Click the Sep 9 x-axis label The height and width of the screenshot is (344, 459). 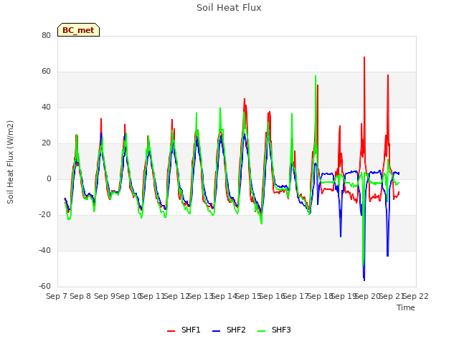pyautogui.click(x=105, y=296)
